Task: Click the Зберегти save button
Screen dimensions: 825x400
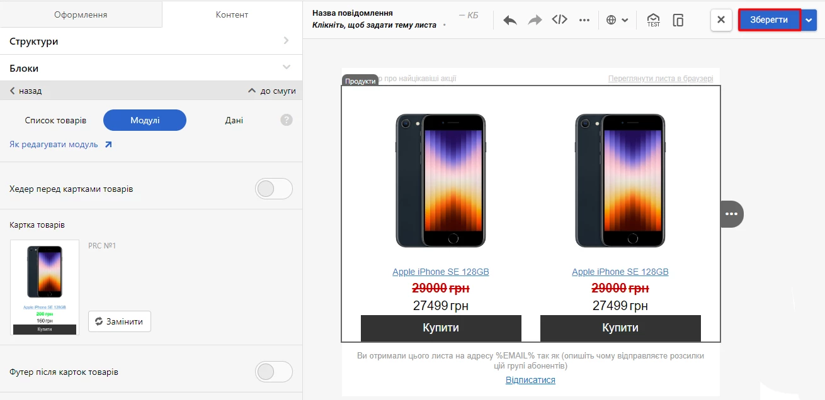Action: pos(769,19)
